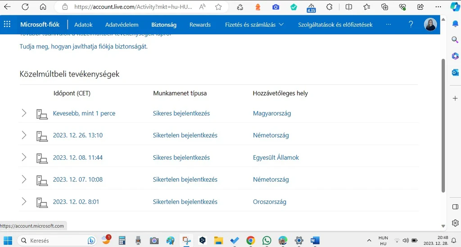Click the 2023. 12. 08. 11:44 timestamp link
Image resolution: width=461 pixels, height=247 pixels.
tap(78, 157)
